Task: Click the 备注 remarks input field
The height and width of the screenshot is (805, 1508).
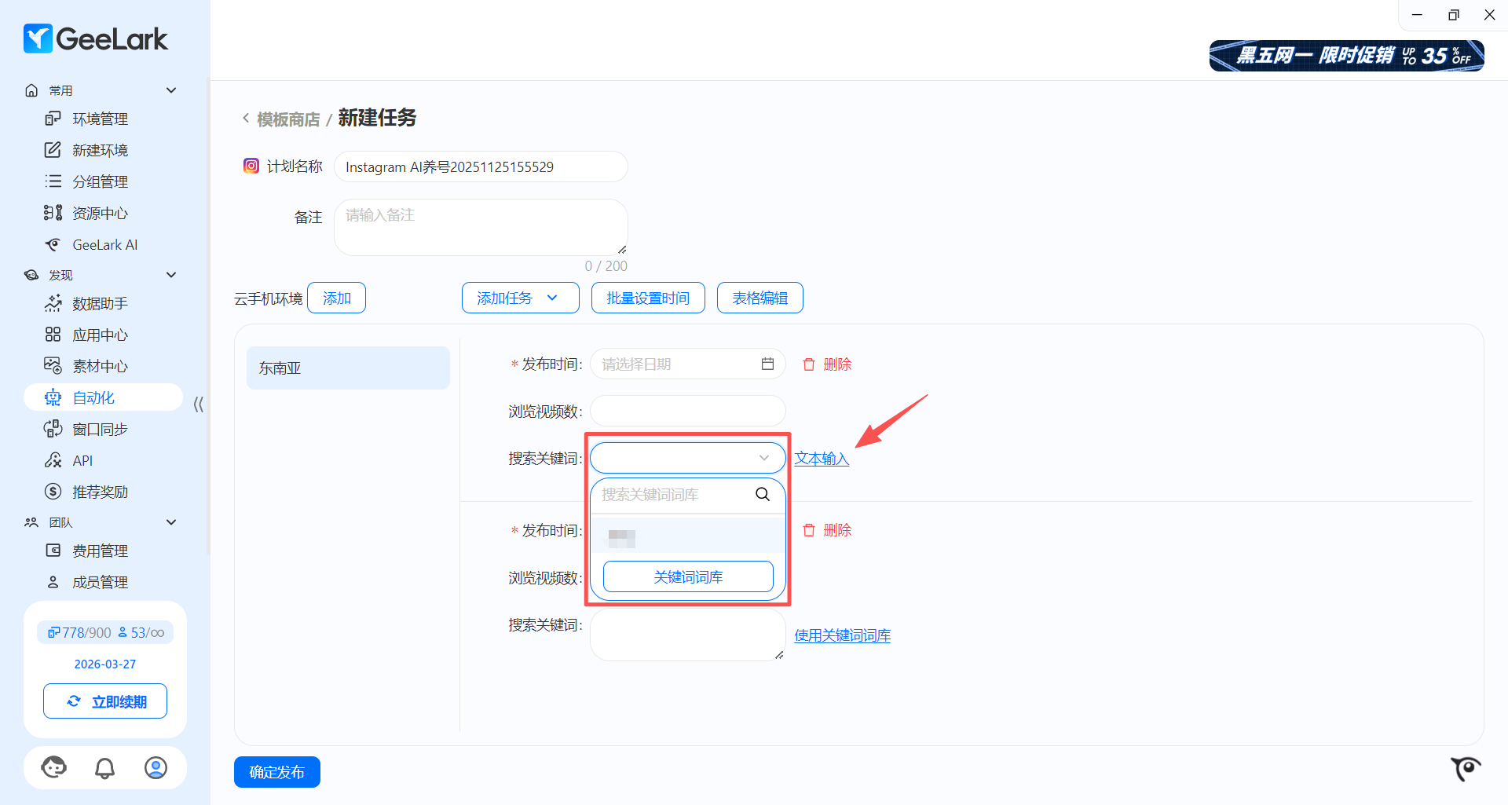Action: 480,226
